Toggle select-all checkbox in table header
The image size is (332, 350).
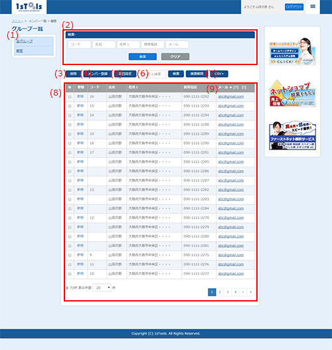(x=70, y=88)
